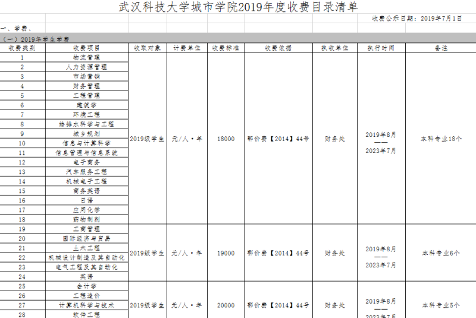Image resolution: width=476 pixels, height=318 pixels.
Task: Click the 18000 fee standard cell
Action: (226, 139)
